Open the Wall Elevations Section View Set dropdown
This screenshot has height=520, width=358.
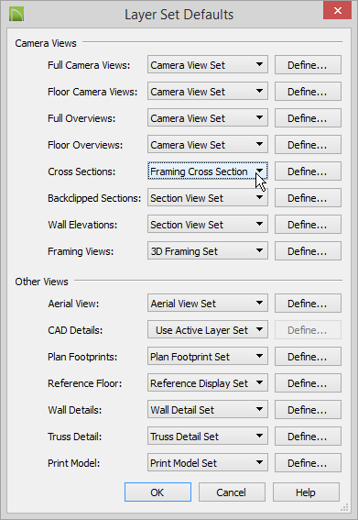208,225
